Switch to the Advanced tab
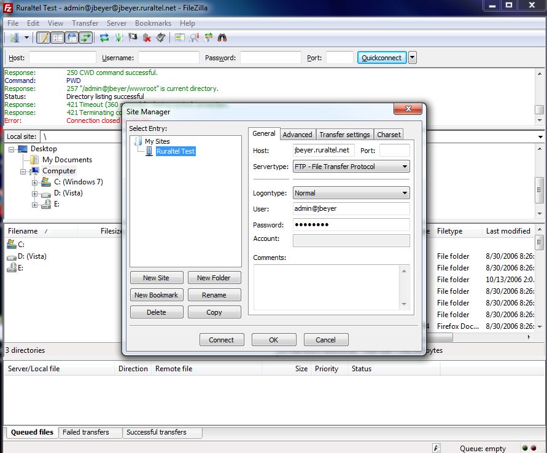 pos(297,135)
